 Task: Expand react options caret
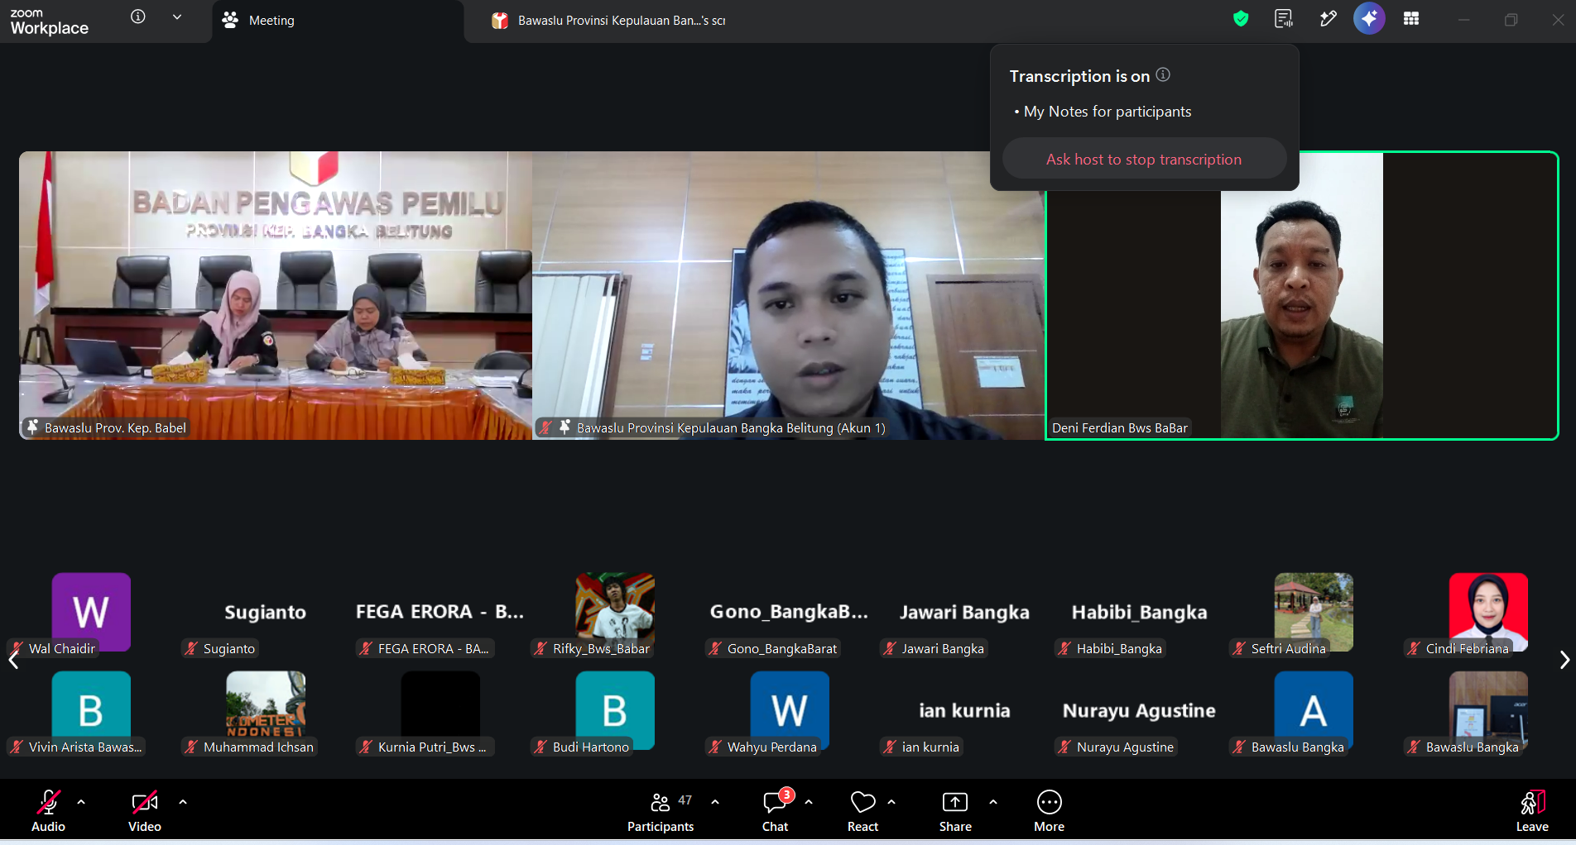(891, 802)
